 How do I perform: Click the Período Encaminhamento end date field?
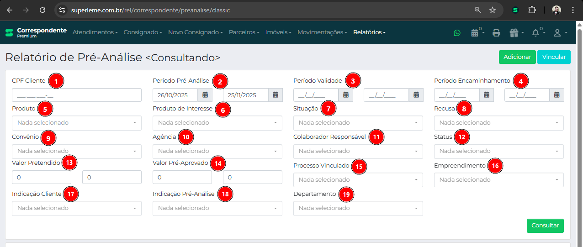[x=527, y=95]
